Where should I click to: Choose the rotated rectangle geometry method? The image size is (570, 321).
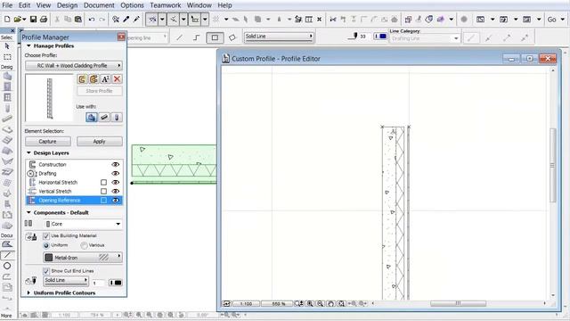(232, 37)
